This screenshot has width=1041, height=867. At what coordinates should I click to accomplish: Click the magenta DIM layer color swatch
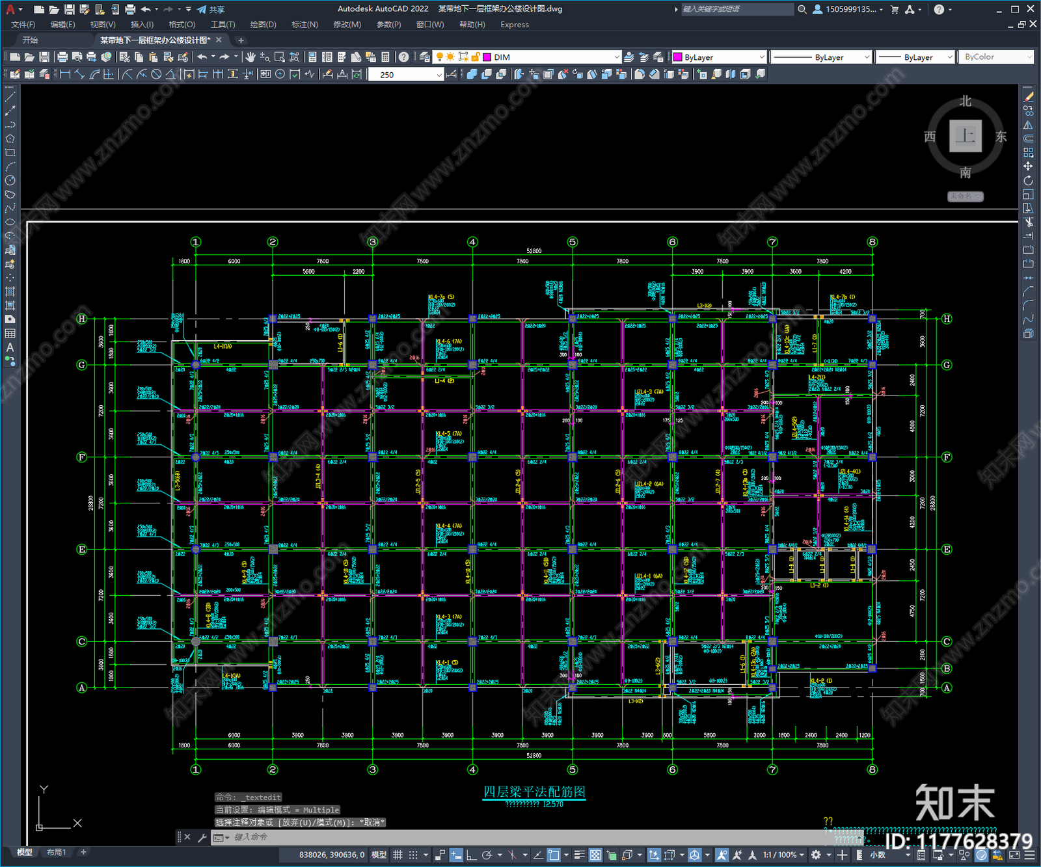(487, 57)
